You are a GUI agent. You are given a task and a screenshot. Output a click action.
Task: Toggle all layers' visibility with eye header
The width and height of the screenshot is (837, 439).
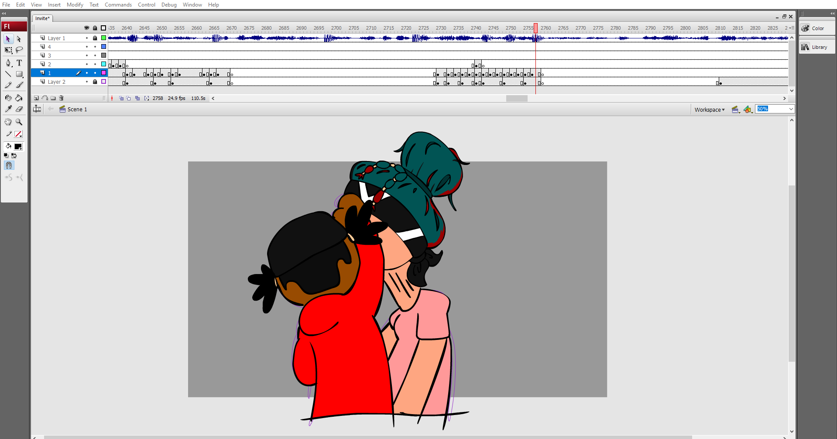[87, 28]
